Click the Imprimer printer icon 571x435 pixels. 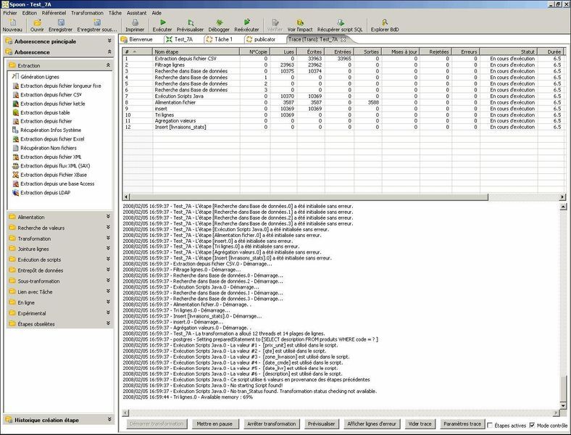(135, 22)
